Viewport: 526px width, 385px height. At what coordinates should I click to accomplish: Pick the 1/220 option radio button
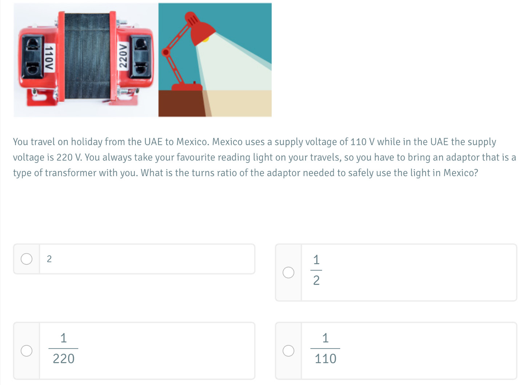(27, 351)
